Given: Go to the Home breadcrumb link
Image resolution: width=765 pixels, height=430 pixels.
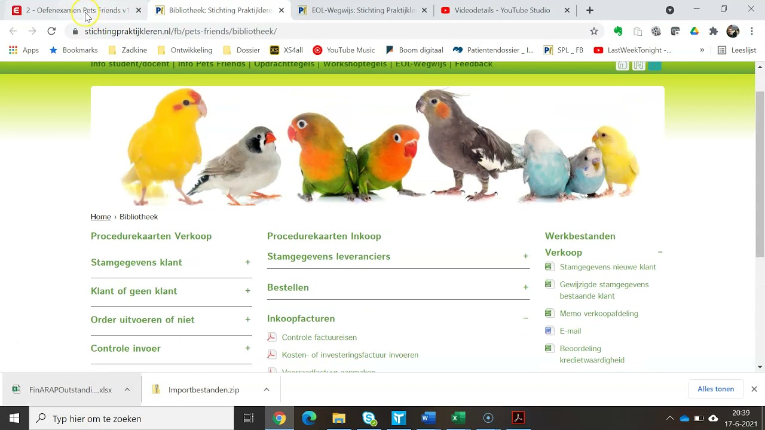Looking at the screenshot, I should 101,217.
